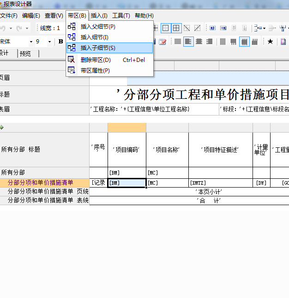Image resolution: width=289 pixels, height=298 pixels.
Task: Open the 工具(T) menu
Action: pos(121,16)
